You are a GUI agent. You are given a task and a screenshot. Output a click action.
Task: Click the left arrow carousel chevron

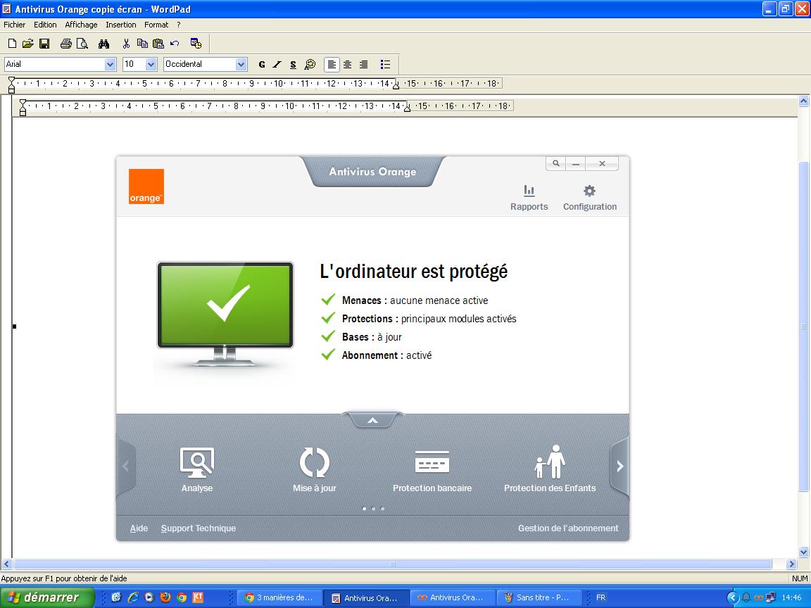click(x=126, y=467)
